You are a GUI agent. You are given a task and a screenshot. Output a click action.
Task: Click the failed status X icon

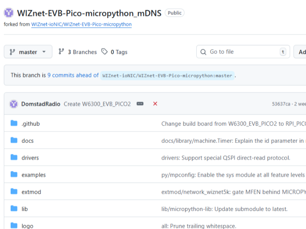pyautogui.click(x=155, y=104)
